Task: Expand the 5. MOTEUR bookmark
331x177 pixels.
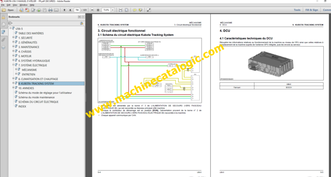Action: pyautogui.click(x=13, y=56)
